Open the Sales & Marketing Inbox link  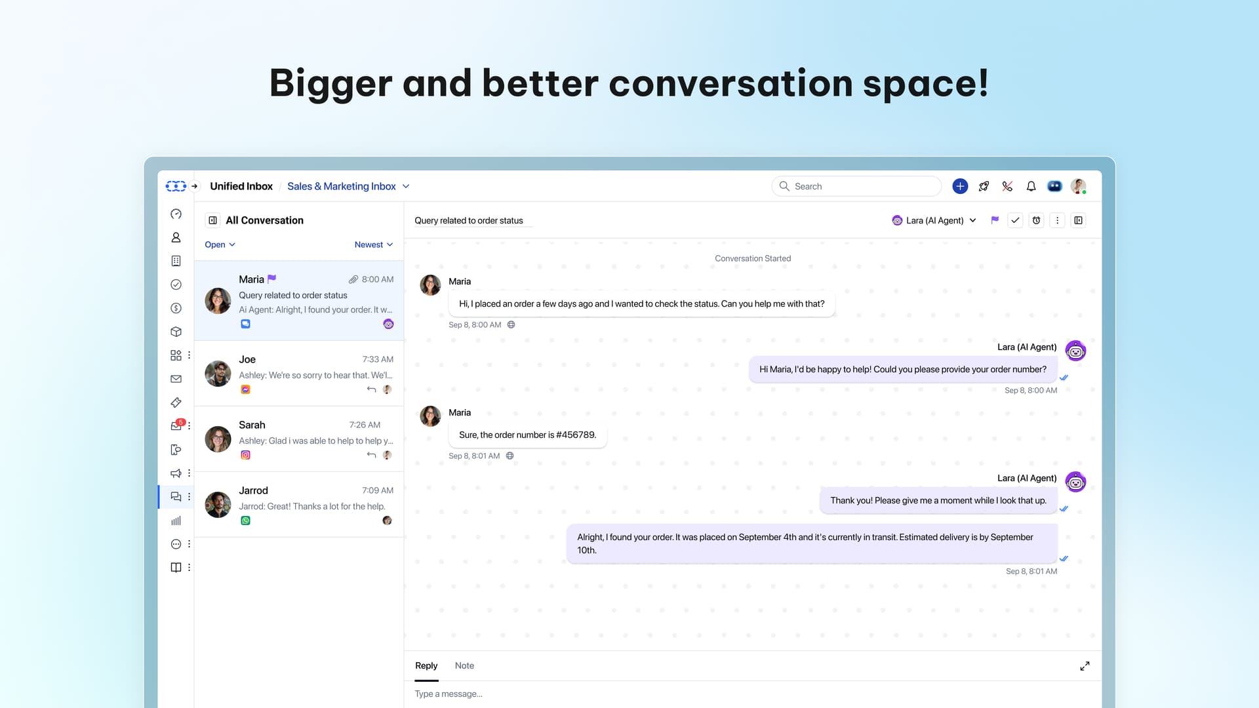click(342, 187)
